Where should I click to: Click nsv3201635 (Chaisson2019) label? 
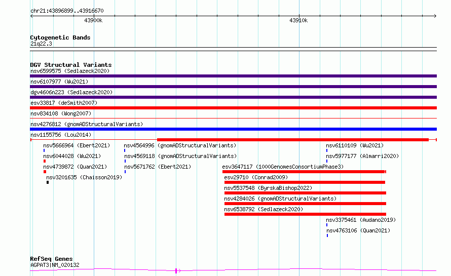tap(84, 177)
